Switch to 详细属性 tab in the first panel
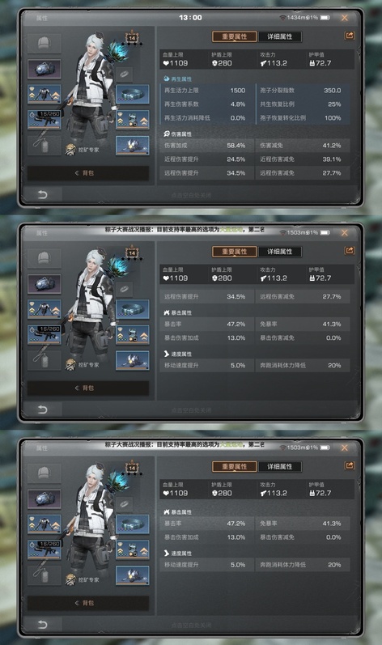The width and height of the screenshot is (382, 645). point(279,36)
